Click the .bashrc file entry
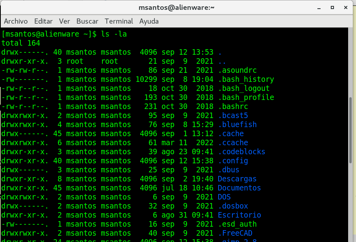The width and height of the screenshot is (356, 242). 233,107
